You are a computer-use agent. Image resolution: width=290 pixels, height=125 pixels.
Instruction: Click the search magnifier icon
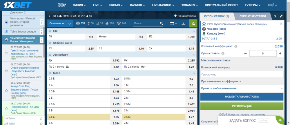pyautogui.click(x=161, y=23)
